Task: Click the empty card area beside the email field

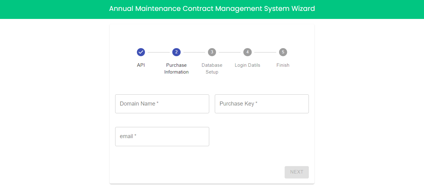Action: point(262,137)
